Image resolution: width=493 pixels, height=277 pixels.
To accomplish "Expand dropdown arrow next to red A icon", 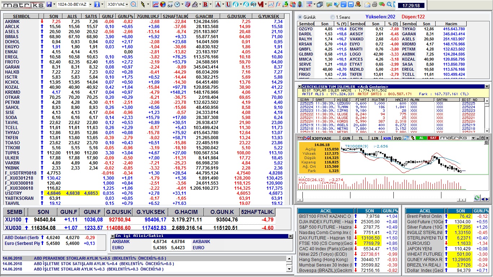I will click(223, 4).
